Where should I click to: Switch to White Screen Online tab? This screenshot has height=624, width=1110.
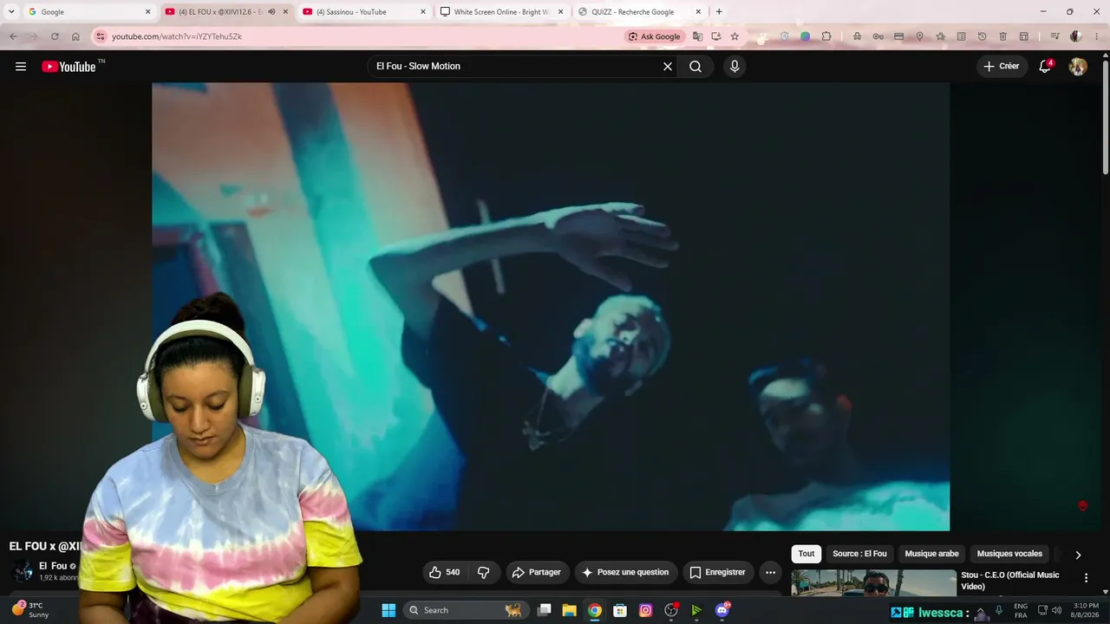coord(501,12)
